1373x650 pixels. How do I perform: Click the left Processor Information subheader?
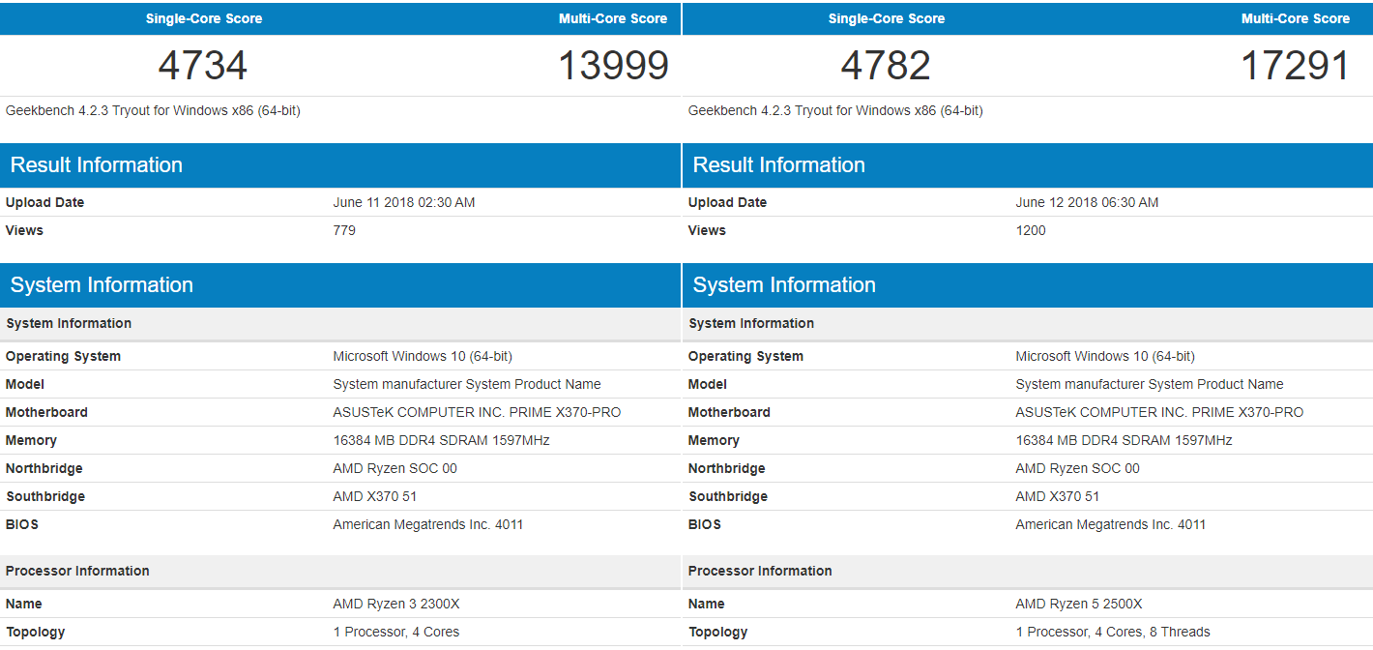click(340, 571)
